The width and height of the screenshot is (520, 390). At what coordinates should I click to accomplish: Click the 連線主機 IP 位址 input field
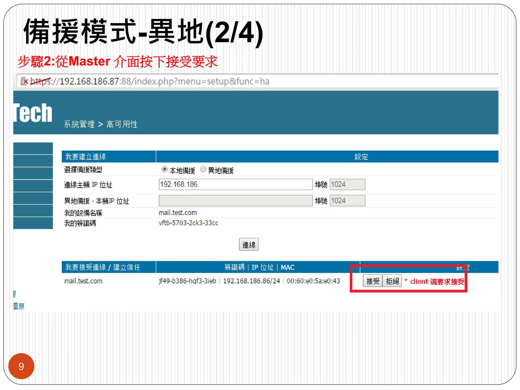point(236,184)
